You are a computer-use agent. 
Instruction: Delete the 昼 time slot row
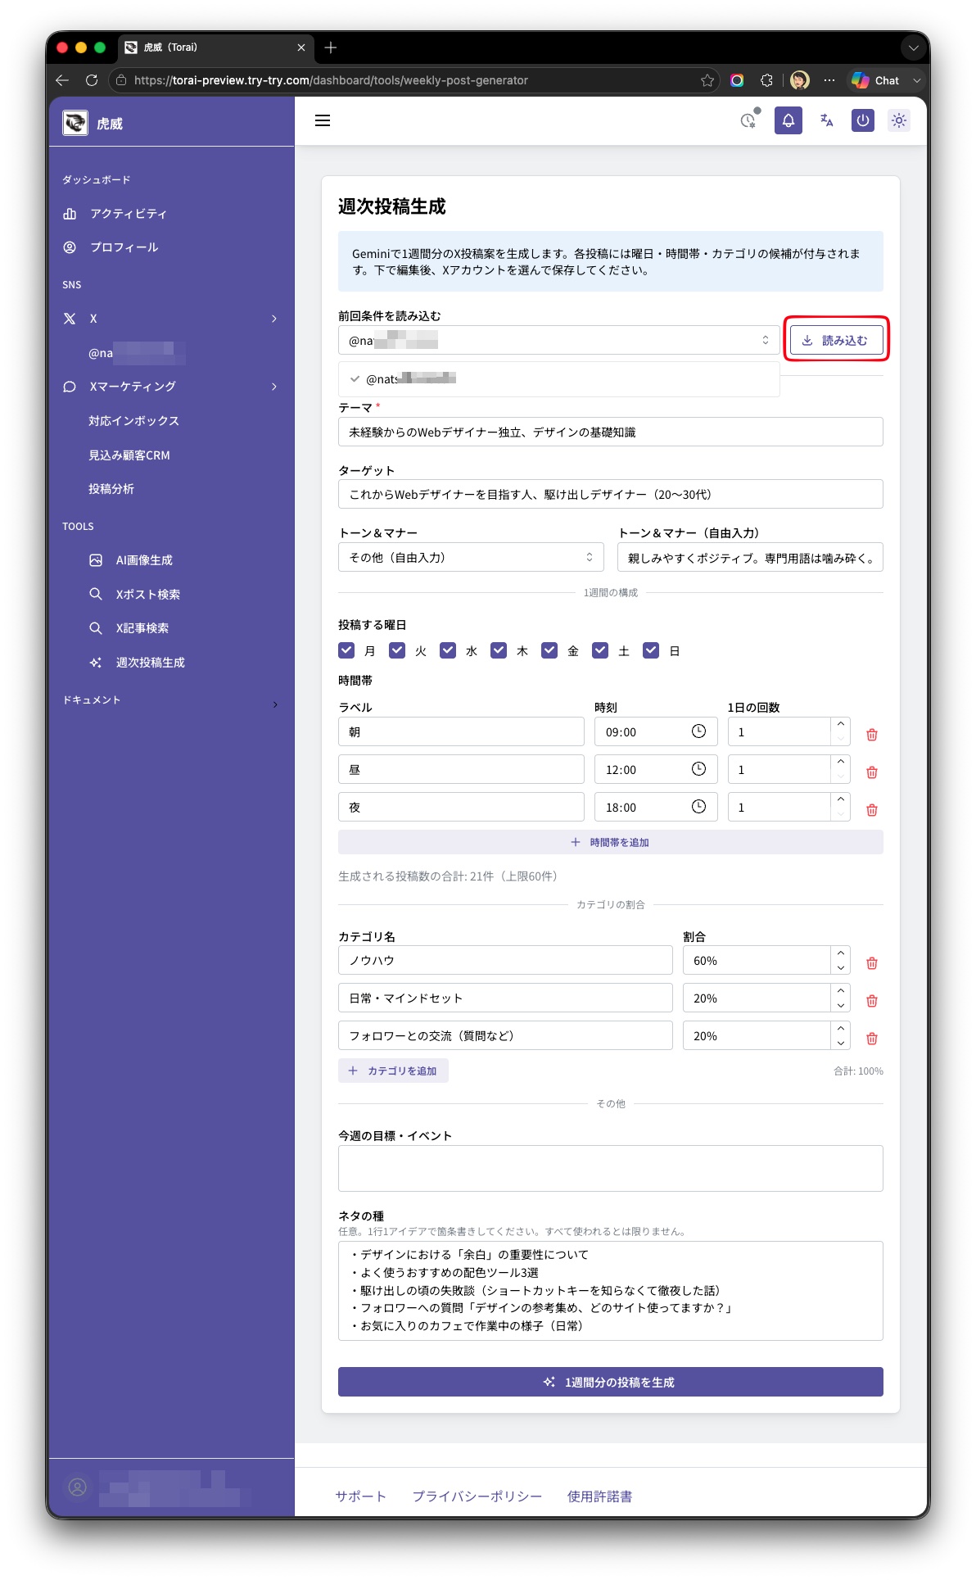[x=872, y=772]
